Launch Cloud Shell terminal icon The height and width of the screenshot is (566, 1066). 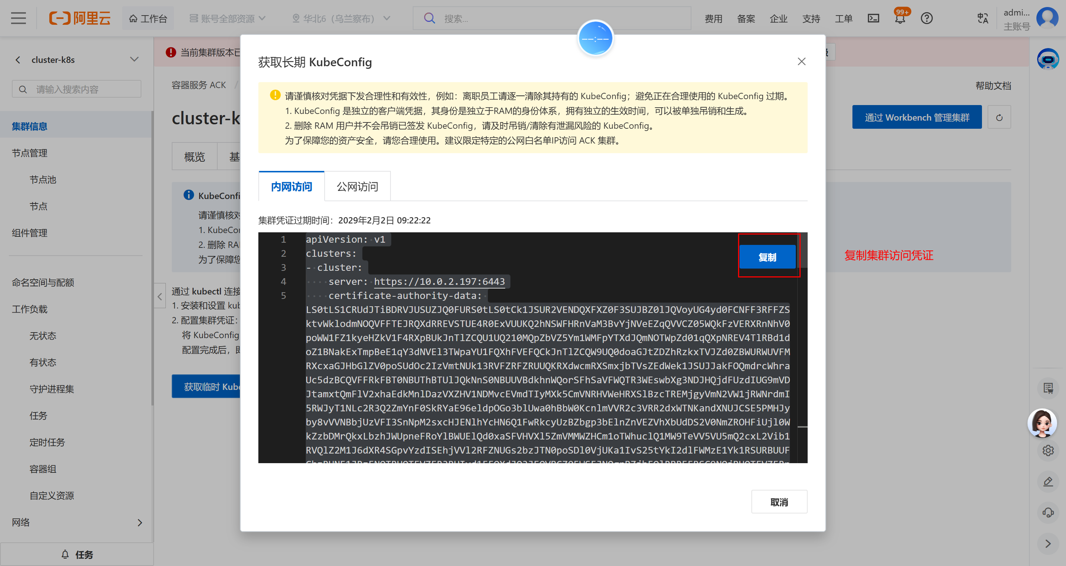873,18
